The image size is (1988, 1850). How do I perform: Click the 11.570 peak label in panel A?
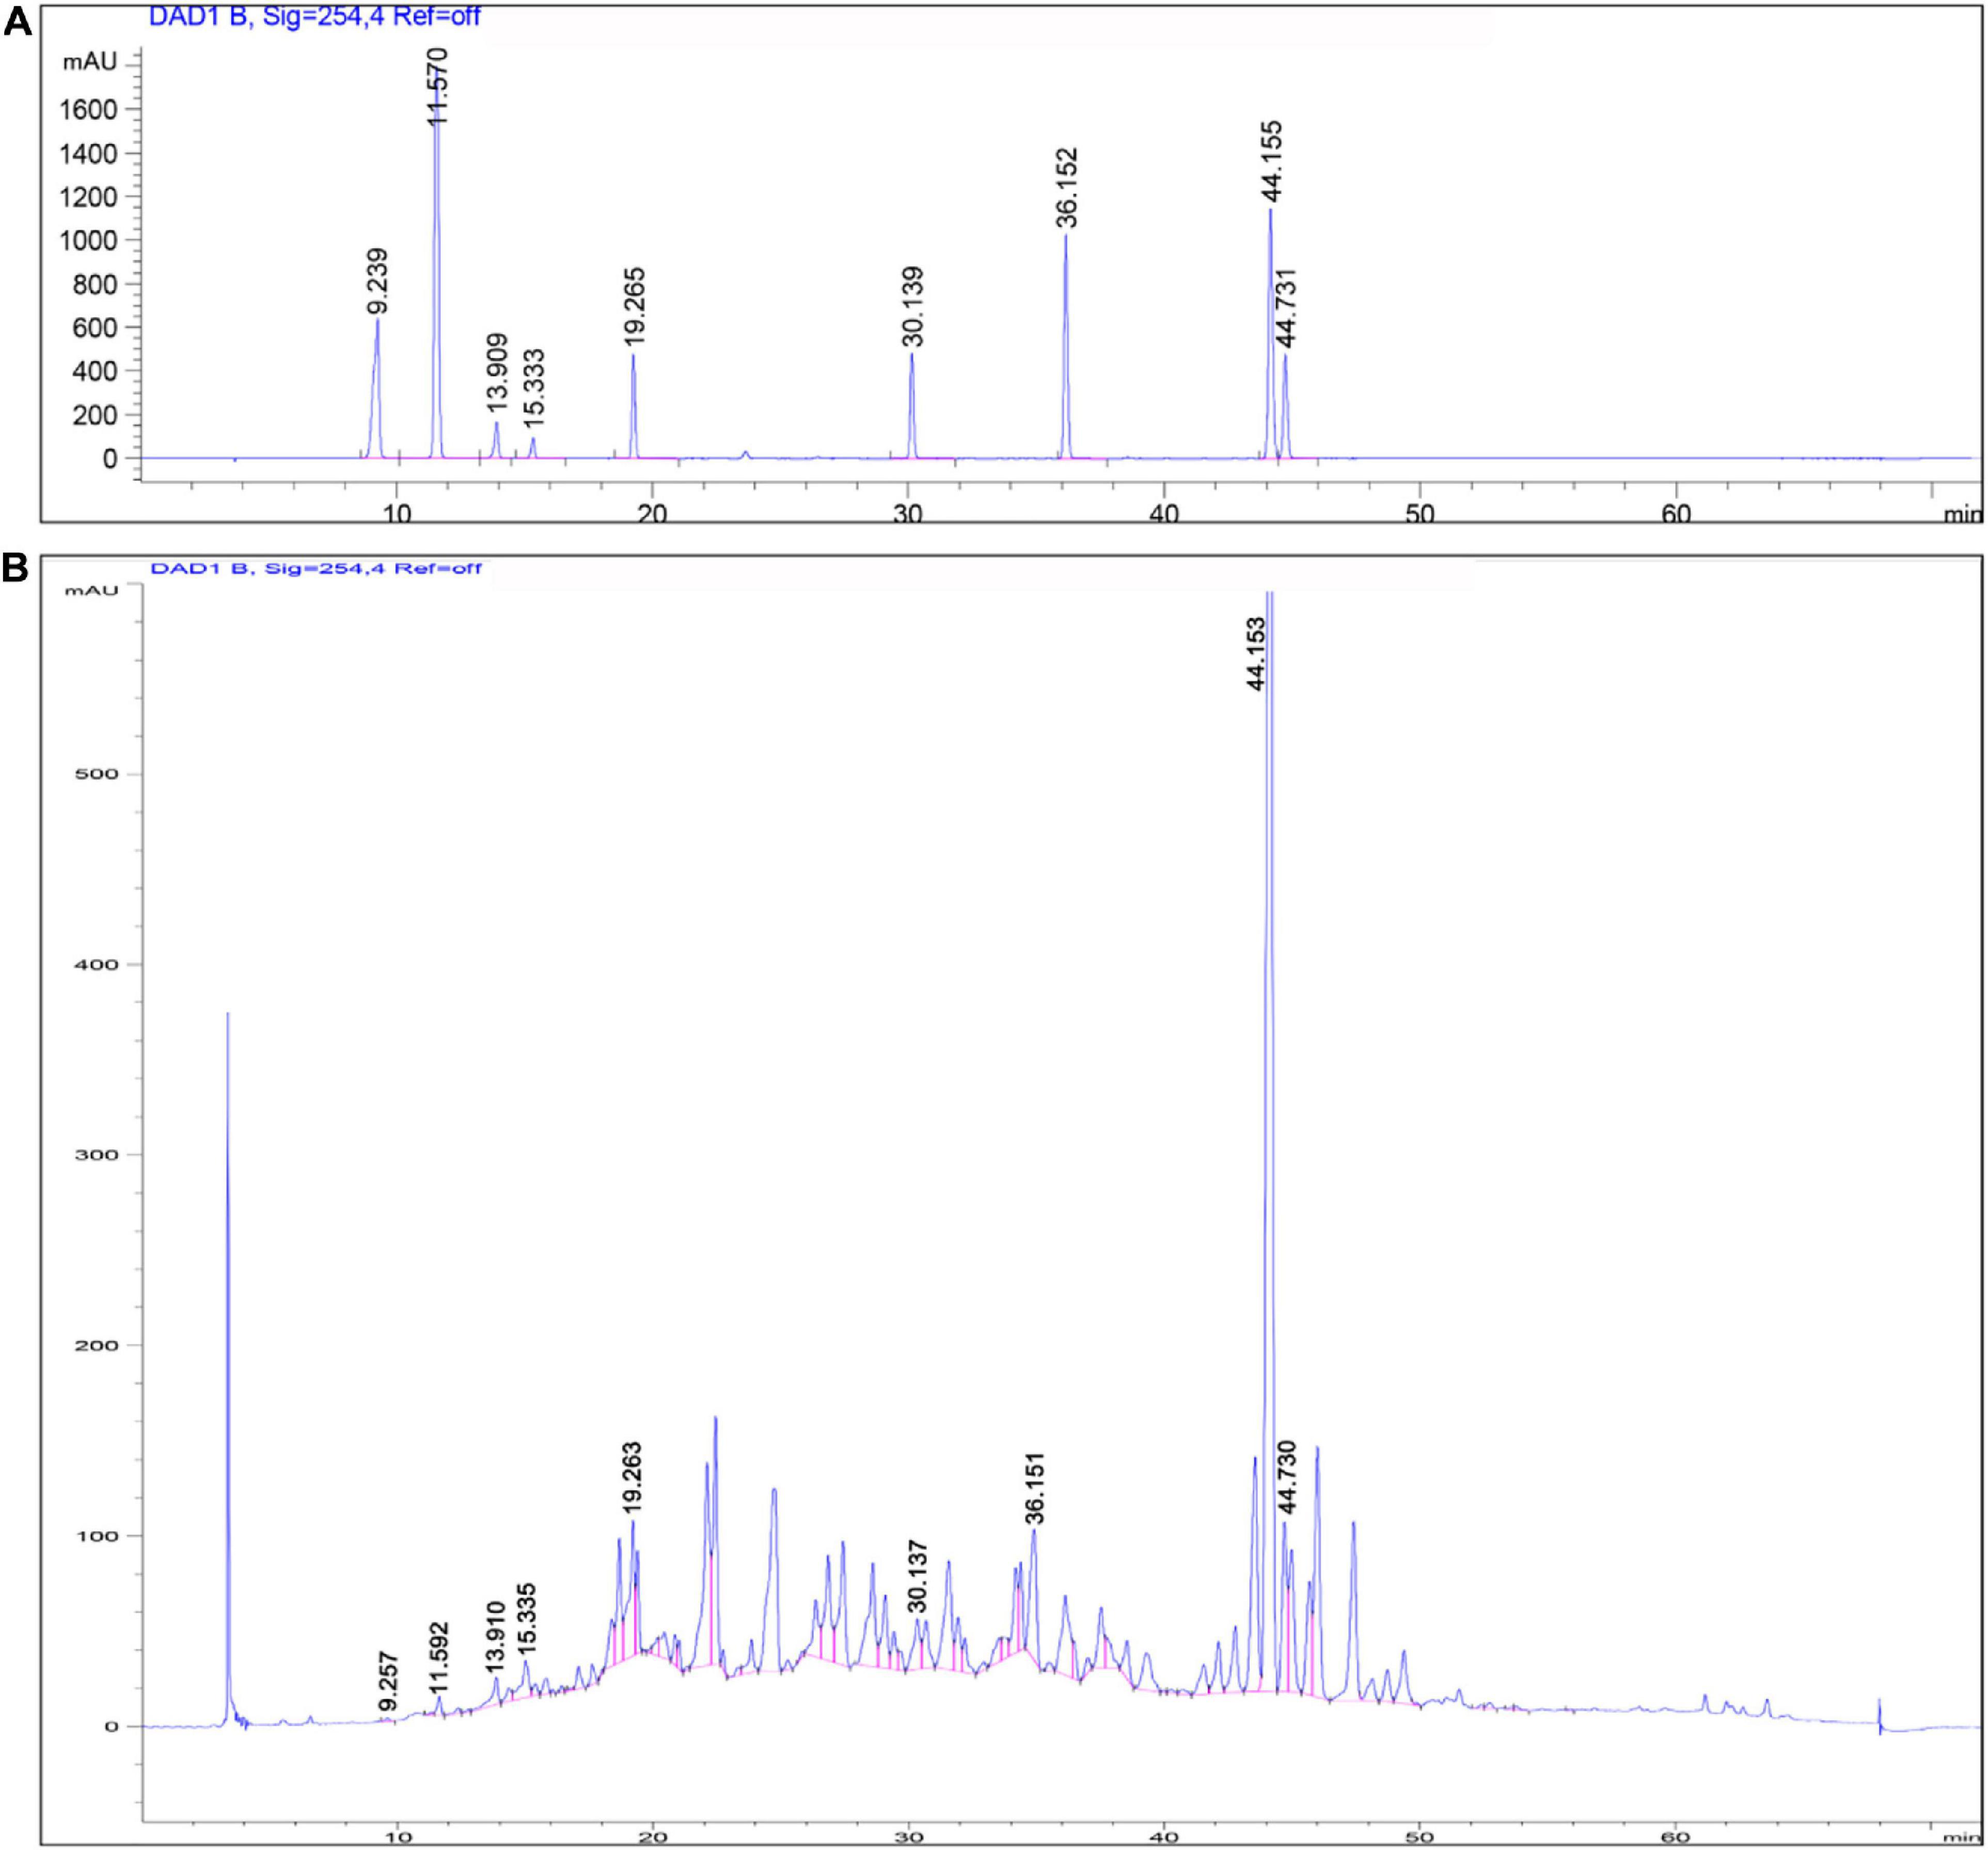(438, 86)
